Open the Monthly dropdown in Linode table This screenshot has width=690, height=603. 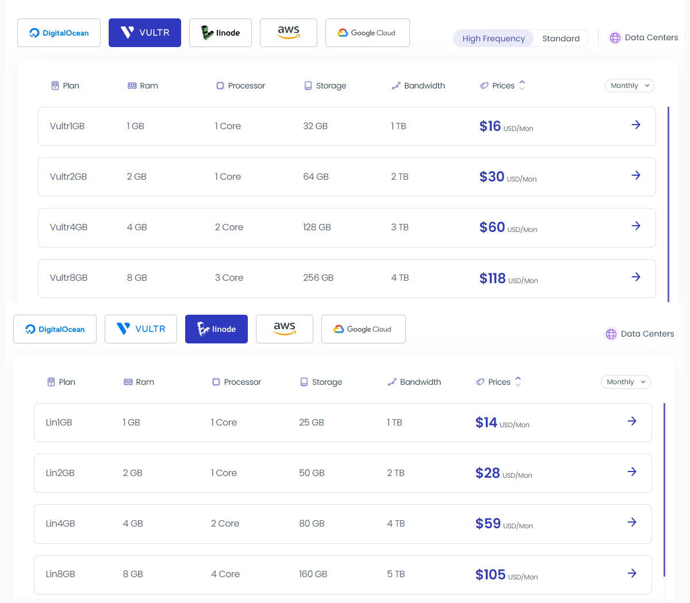click(x=626, y=381)
